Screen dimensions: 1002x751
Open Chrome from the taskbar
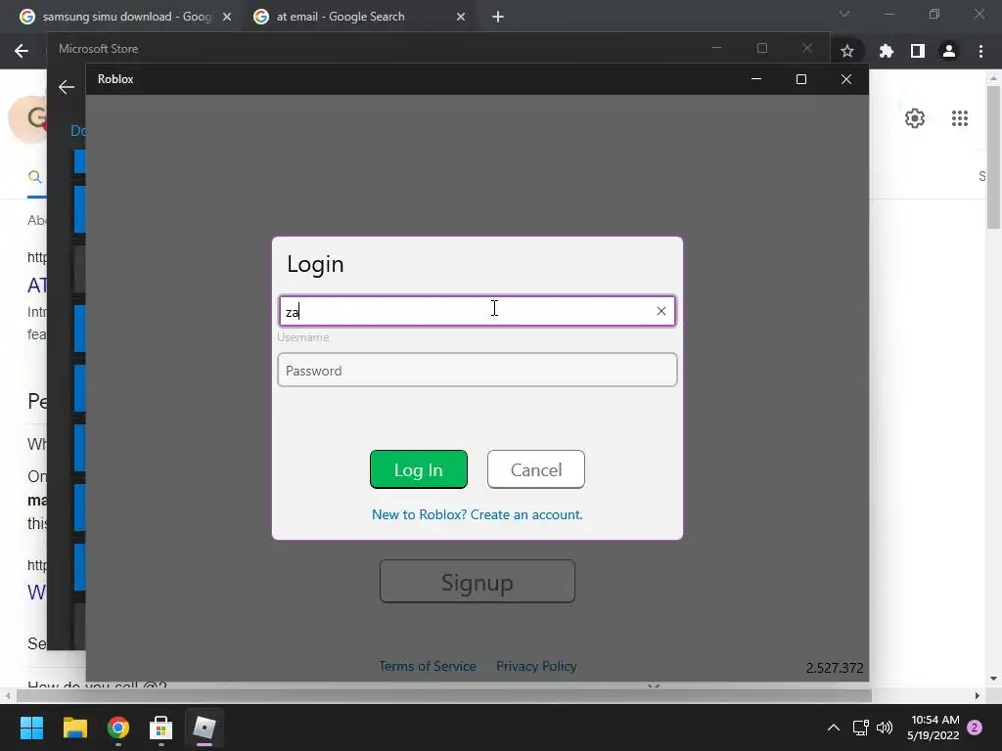click(118, 728)
